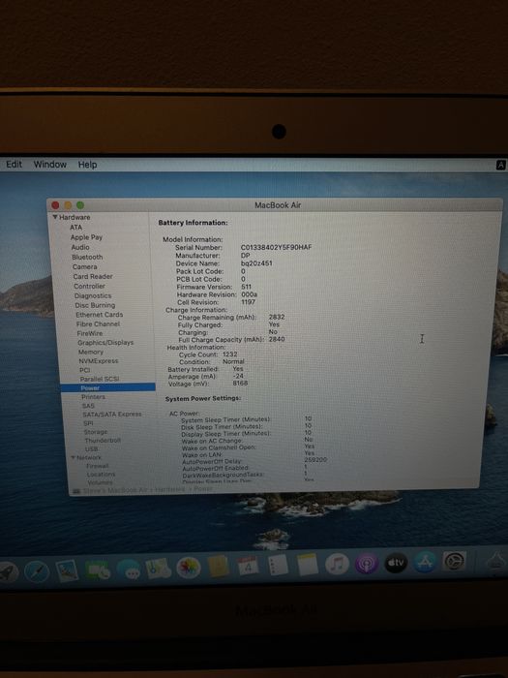This screenshot has width=508, height=678.
Task: Show Ethernet Cards information
Action: point(100,315)
